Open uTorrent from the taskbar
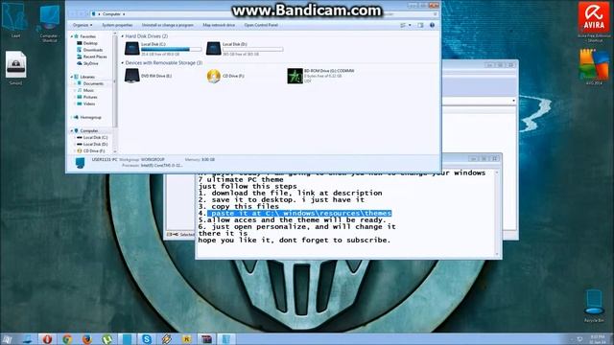 (106, 339)
